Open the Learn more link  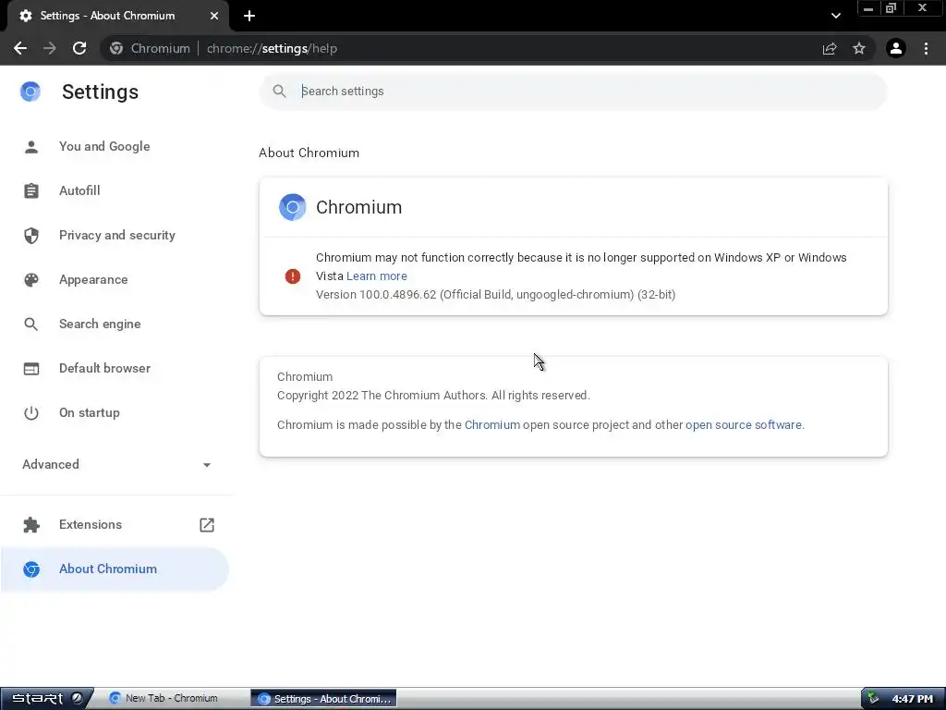[x=377, y=276]
